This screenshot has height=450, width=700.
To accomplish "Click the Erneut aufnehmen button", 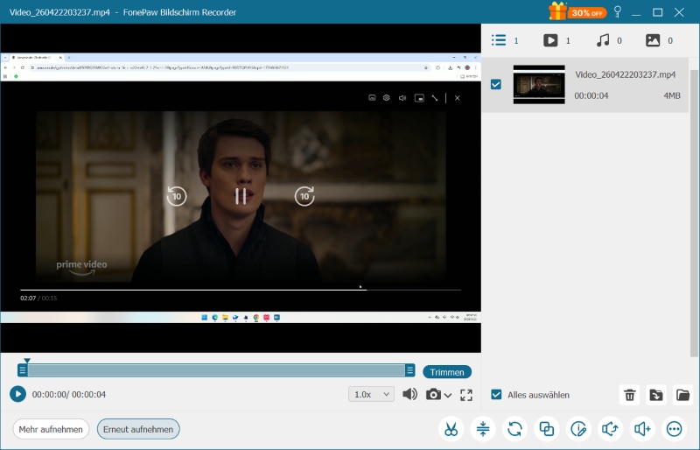I will 138,429.
